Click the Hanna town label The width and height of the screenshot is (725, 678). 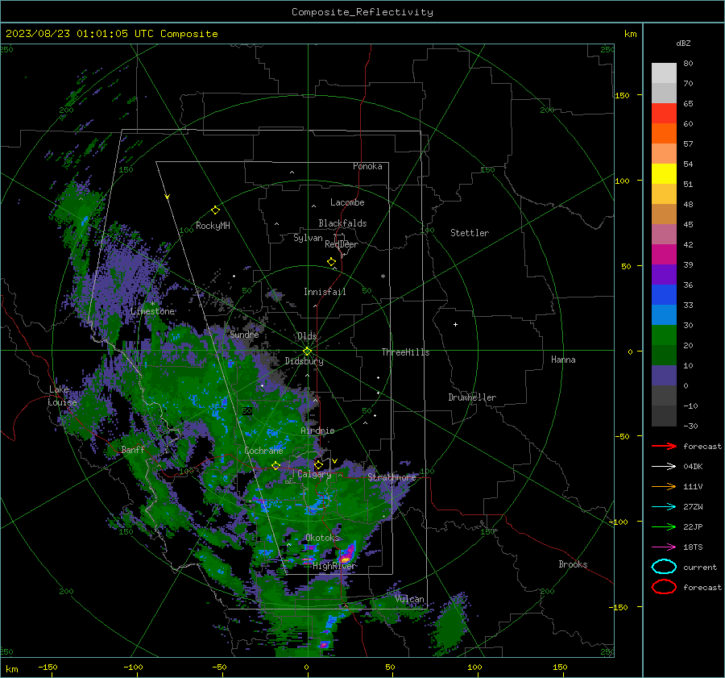pos(563,360)
